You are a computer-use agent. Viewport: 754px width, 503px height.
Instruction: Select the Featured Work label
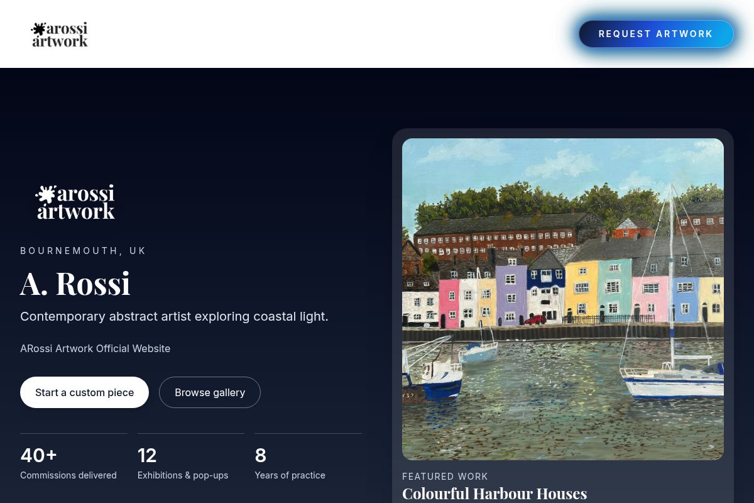tap(445, 477)
